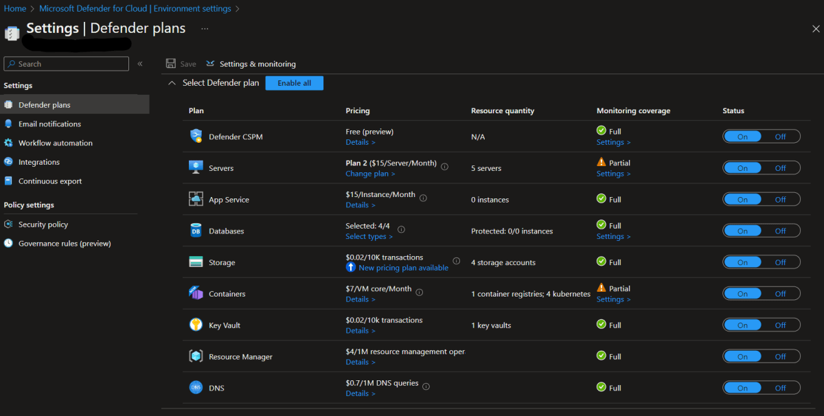Open Details link for Key Vault
This screenshot has width=824, height=416.
pyautogui.click(x=360, y=331)
